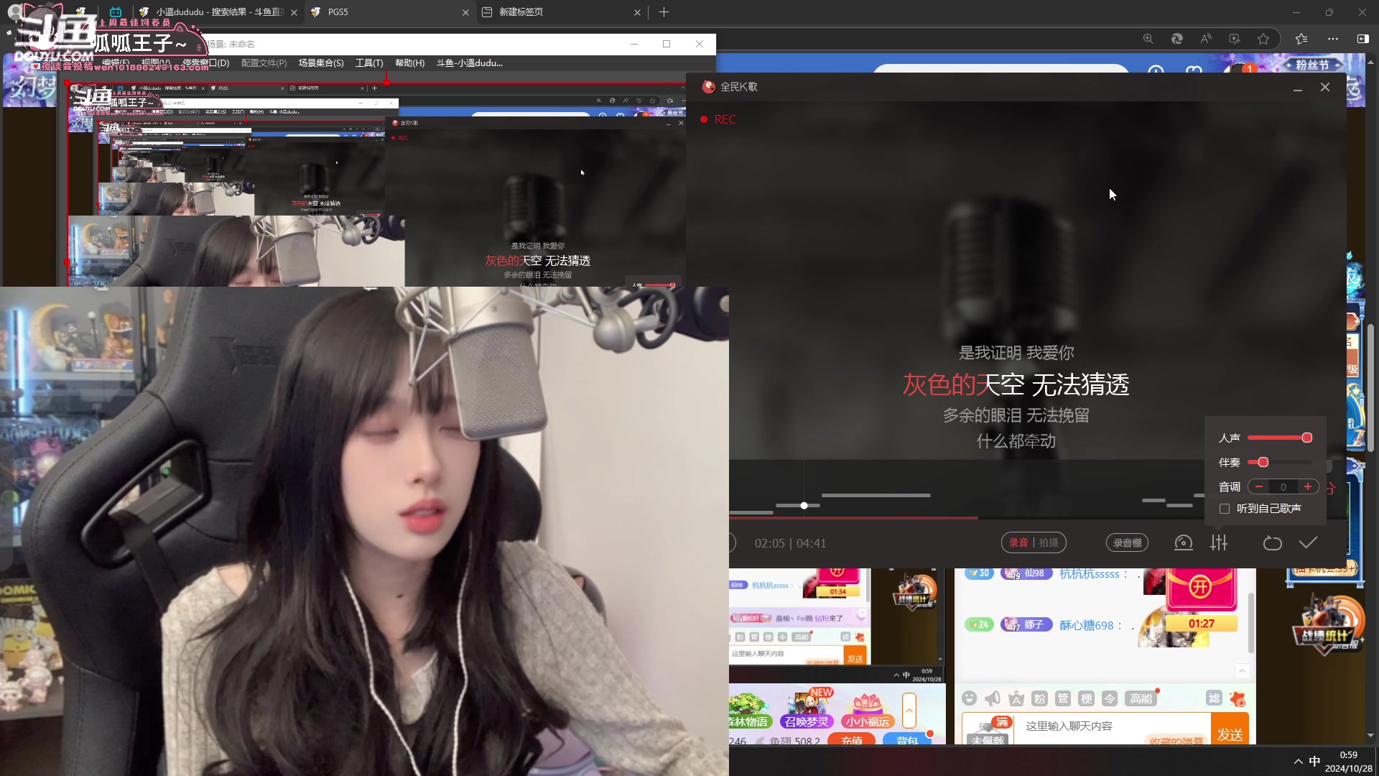The image size is (1379, 776).
Task: Click the 管 icon in the chat toolbar
Action: tap(1063, 698)
